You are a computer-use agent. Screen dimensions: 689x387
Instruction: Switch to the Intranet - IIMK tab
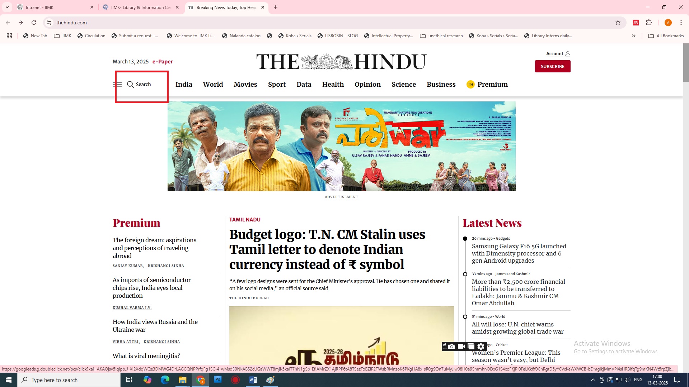tap(39, 7)
